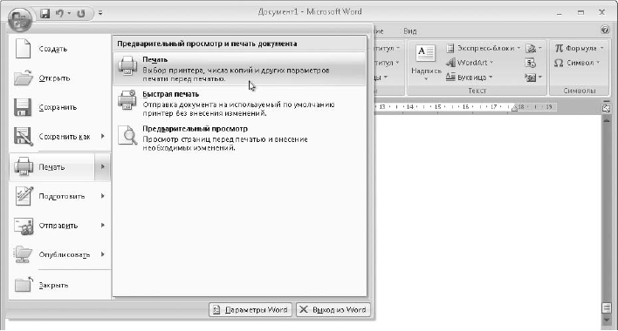Click the Redo icon in Quick Access toolbar
The width and height of the screenshot is (618, 331).
(81, 14)
